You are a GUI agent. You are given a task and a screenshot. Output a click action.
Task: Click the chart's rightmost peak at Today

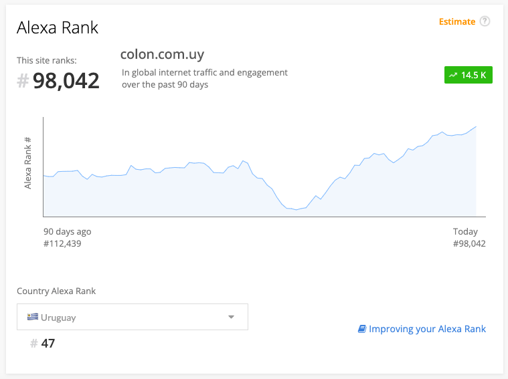475,126
